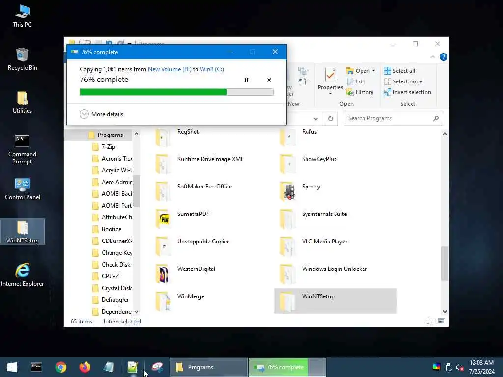Switch to details view layout icon
Viewport: 503px width, 377px height.
pyautogui.click(x=430, y=321)
